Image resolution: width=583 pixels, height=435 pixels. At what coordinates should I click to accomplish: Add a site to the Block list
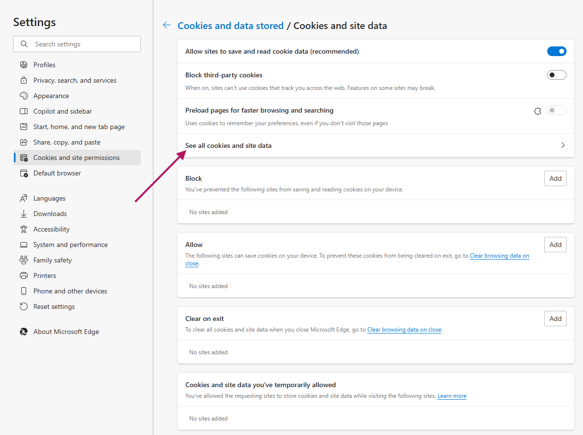[555, 178]
